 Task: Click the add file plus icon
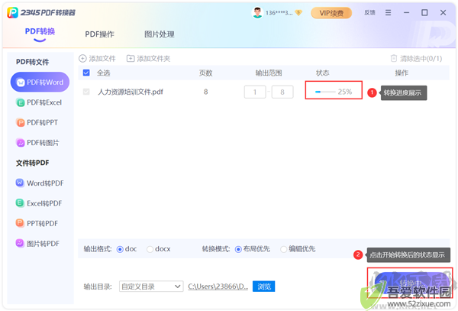click(82, 59)
